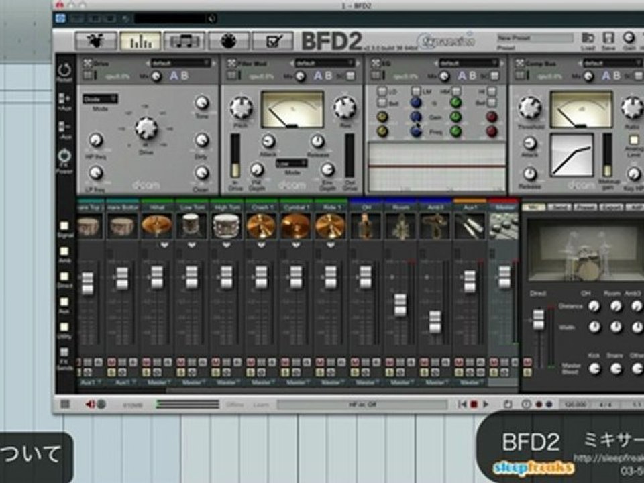This screenshot has width=644, height=483.
Task: Toggle the Amb view checkbox
Action: click(64, 251)
